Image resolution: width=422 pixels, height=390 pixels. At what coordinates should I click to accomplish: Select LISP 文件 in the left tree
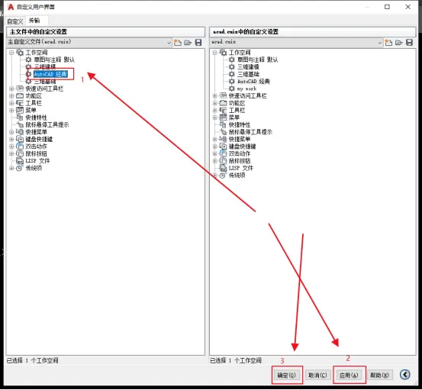point(37,161)
